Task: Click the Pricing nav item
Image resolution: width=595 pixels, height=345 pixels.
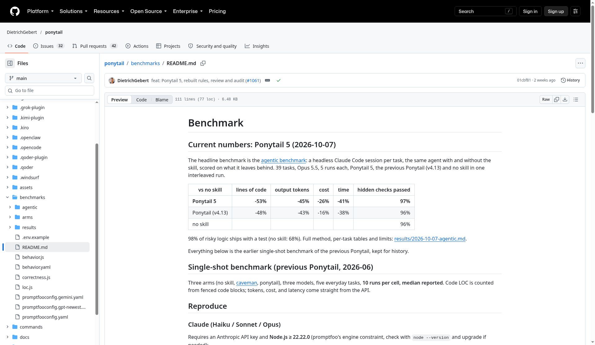Action: pos(217,11)
